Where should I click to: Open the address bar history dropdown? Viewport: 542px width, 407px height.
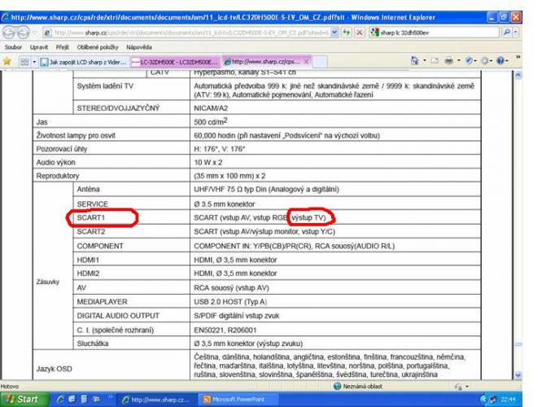[334, 33]
